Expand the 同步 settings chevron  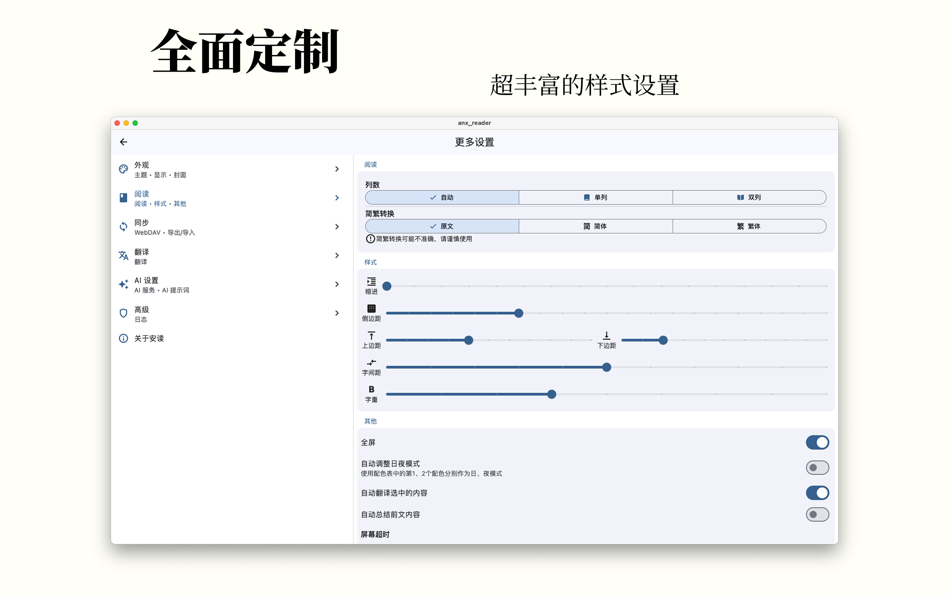pos(337,227)
